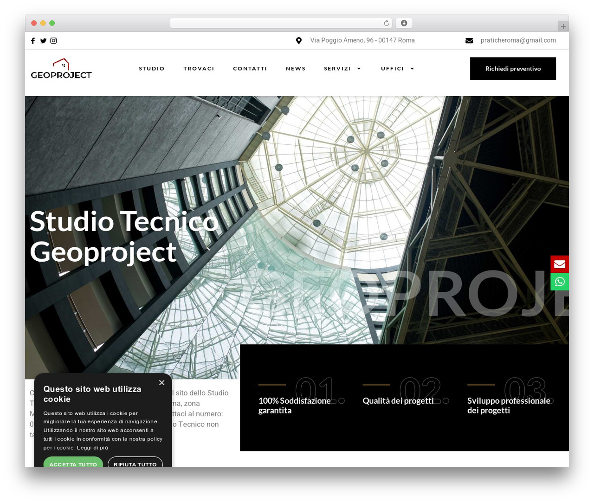
Task: Click the envelope icon beside email address
Action: pos(469,41)
